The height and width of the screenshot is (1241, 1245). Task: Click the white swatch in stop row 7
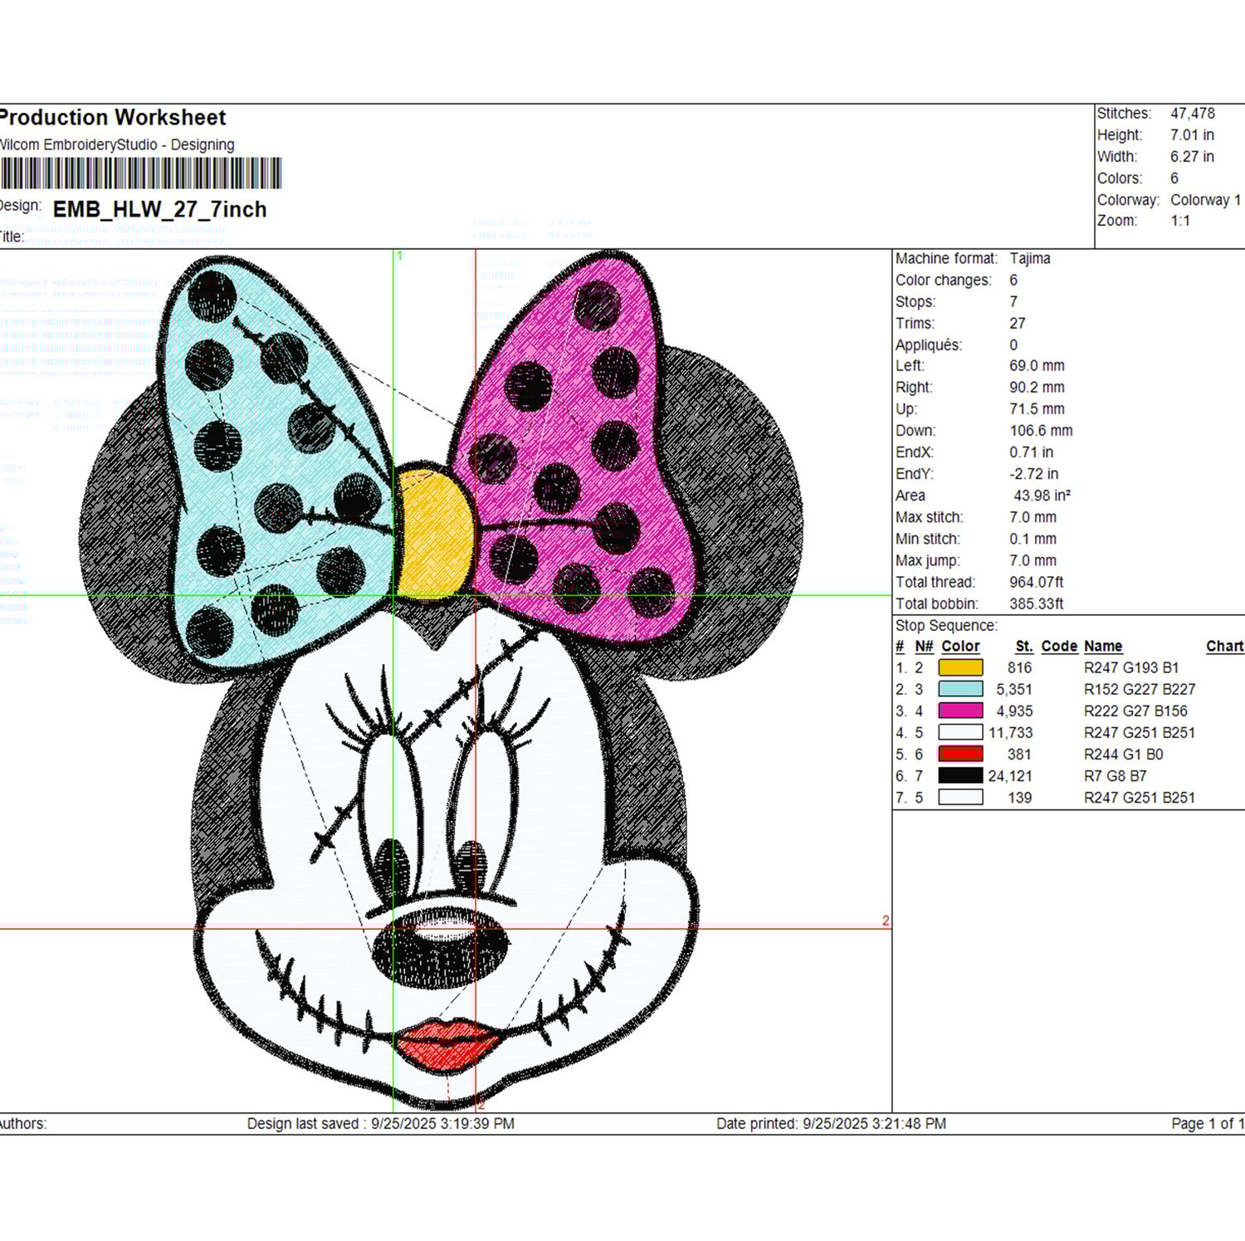click(x=960, y=797)
